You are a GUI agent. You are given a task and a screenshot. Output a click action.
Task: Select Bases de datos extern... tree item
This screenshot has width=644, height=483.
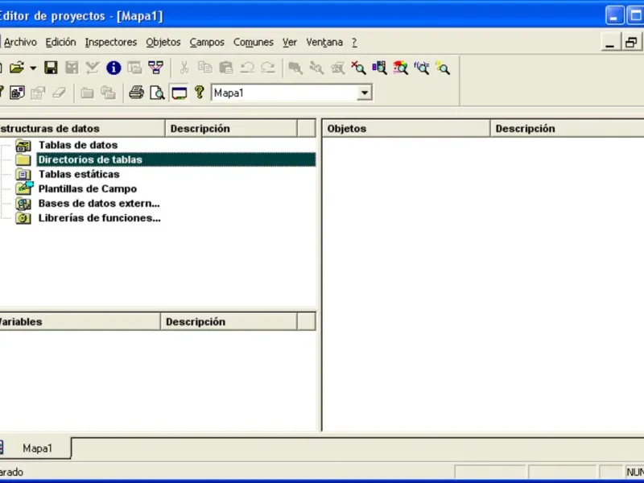(99, 204)
